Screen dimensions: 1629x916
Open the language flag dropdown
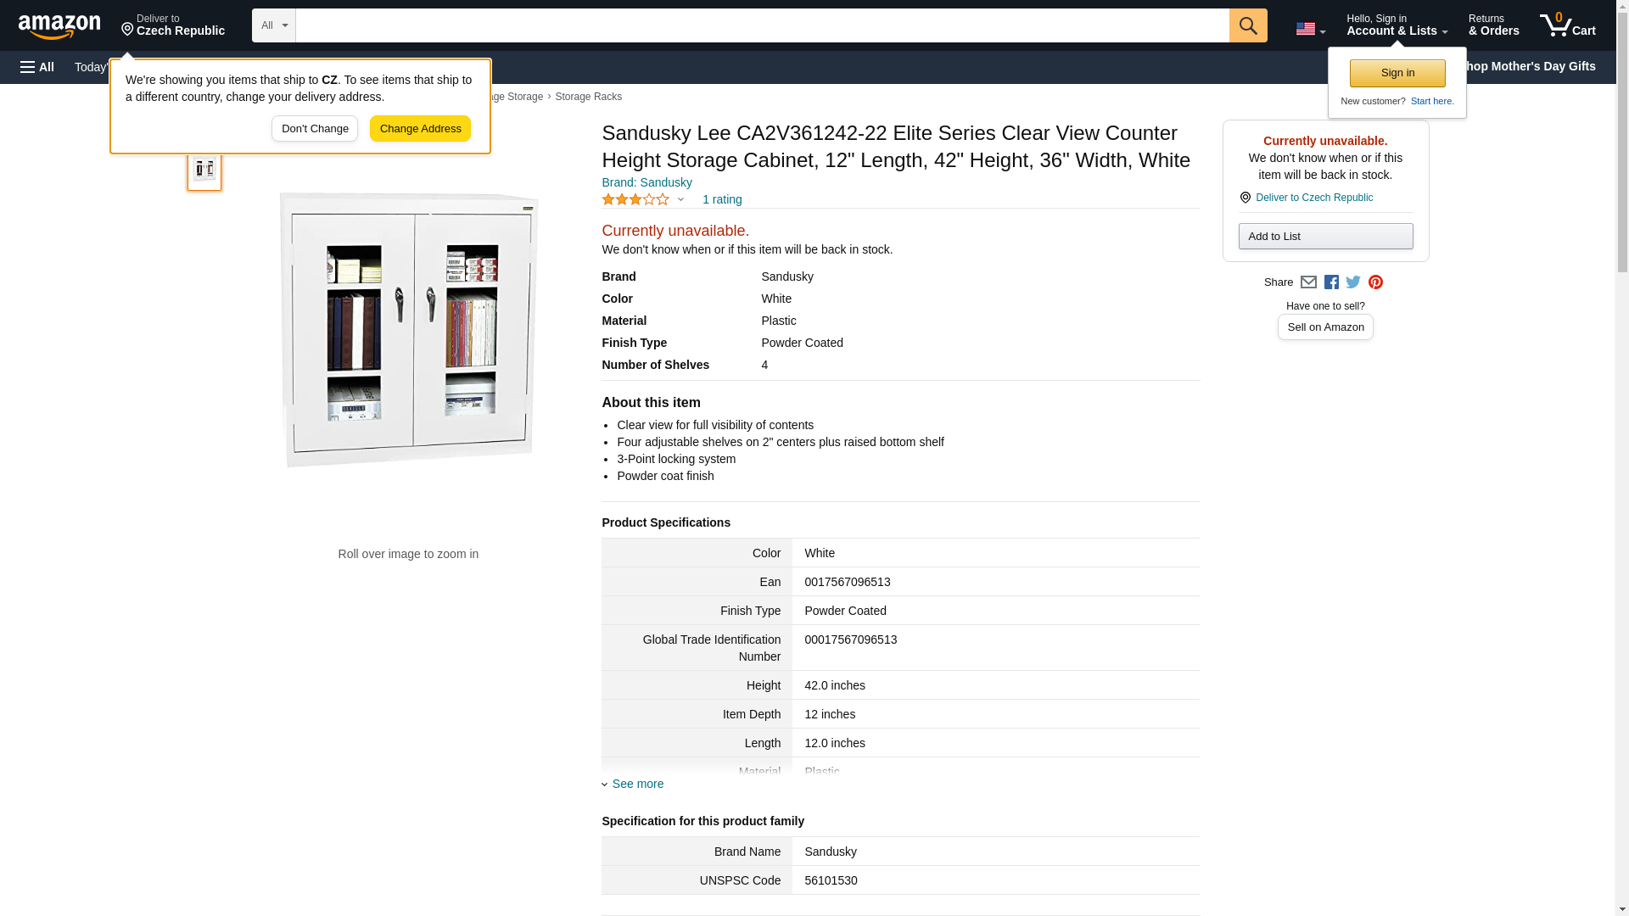(1310, 29)
